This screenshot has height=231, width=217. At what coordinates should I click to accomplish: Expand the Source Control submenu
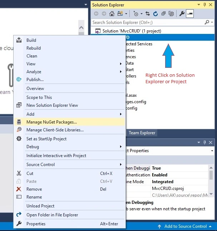click(69, 164)
